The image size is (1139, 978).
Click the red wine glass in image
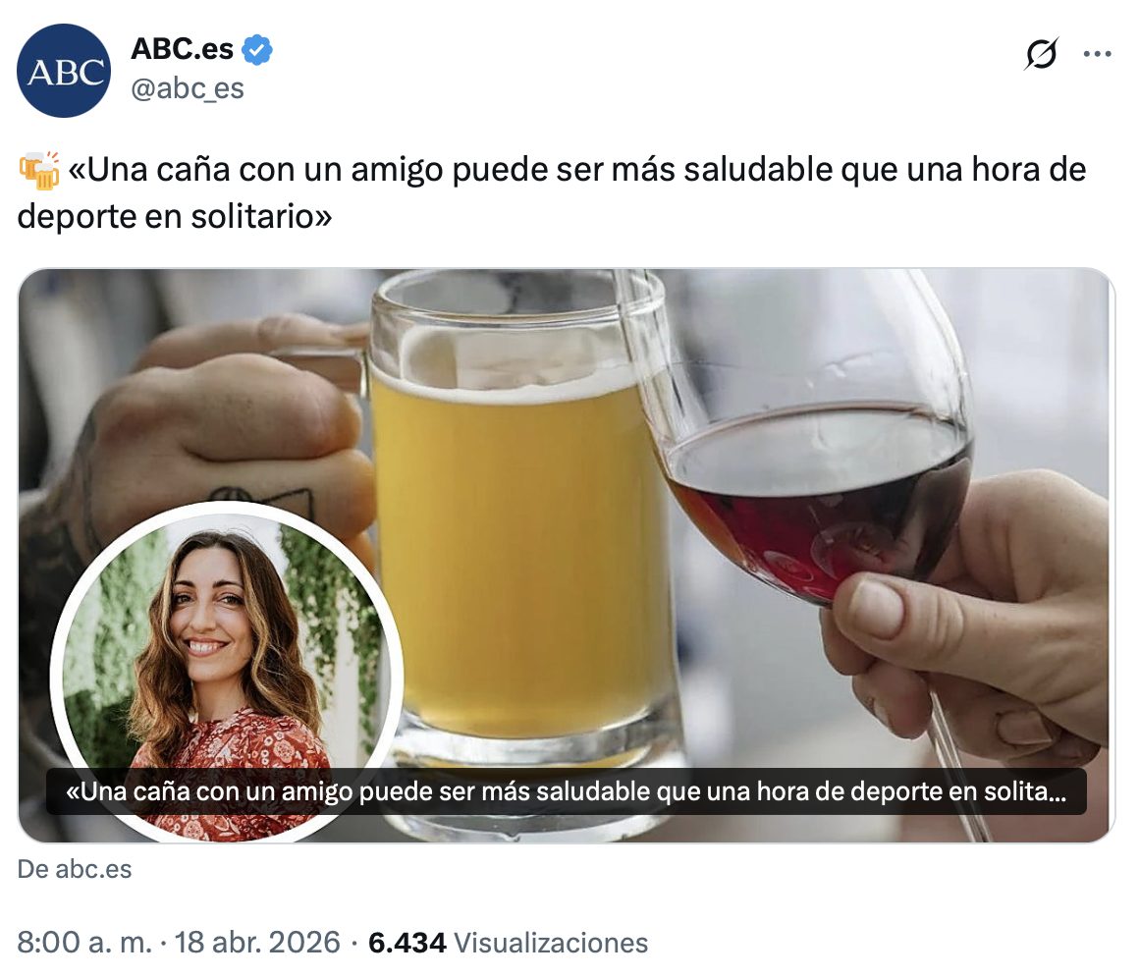[814, 451]
